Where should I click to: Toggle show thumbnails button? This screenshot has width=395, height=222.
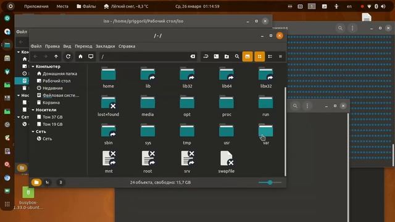(x=247, y=57)
